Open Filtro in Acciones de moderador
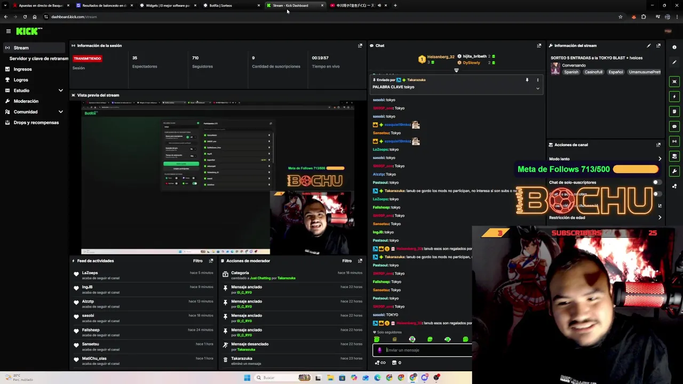This screenshot has height=384, width=683. (x=347, y=261)
